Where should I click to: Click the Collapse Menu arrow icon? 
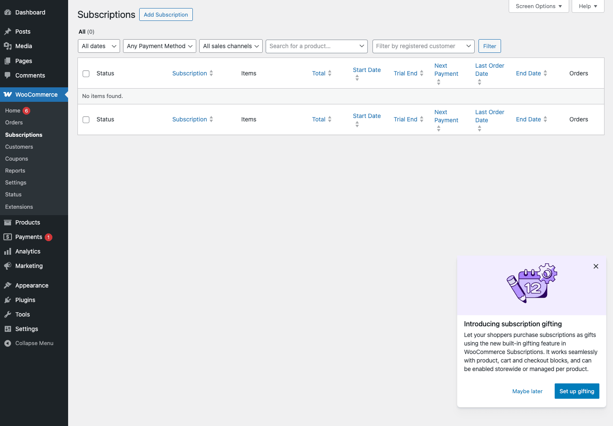[x=8, y=343]
